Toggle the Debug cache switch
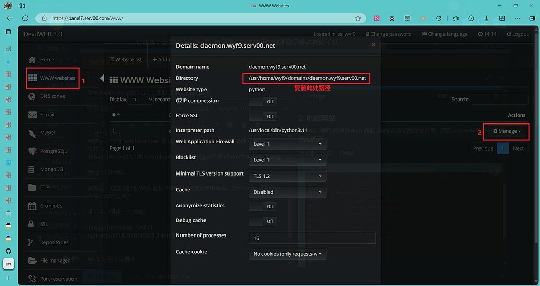Image resolution: width=540 pixels, height=286 pixels. pos(263,221)
